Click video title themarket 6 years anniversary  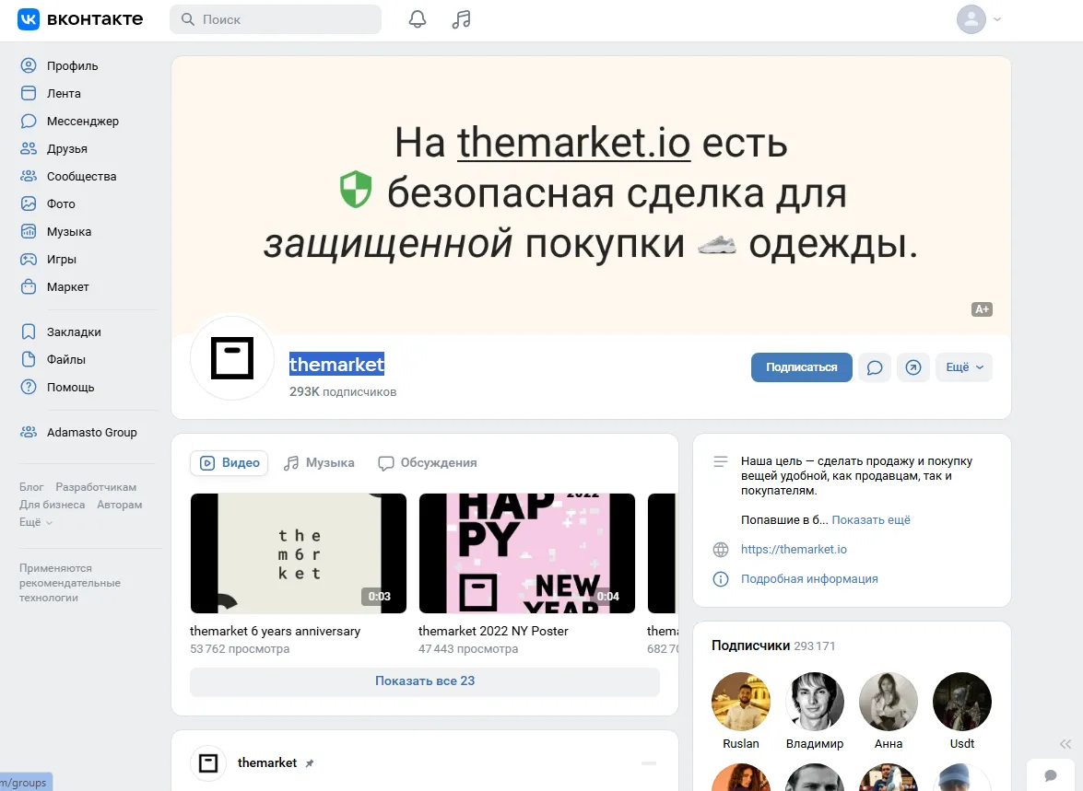(275, 631)
